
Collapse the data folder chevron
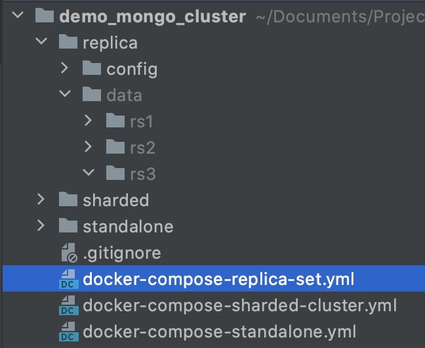[x=65, y=93]
